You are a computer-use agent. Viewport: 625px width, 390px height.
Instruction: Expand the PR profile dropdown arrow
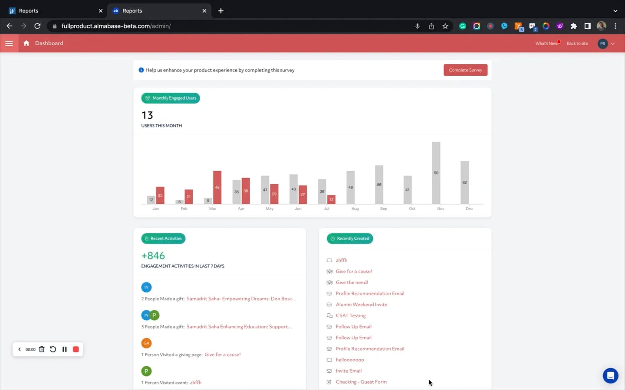pos(613,43)
